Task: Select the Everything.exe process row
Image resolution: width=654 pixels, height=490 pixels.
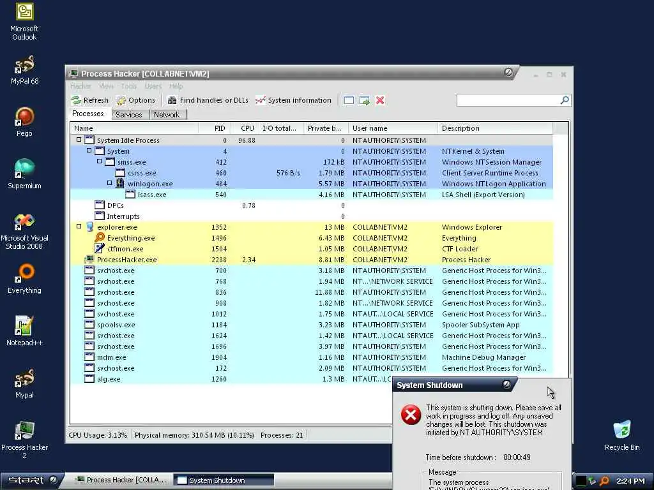Action: point(312,238)
